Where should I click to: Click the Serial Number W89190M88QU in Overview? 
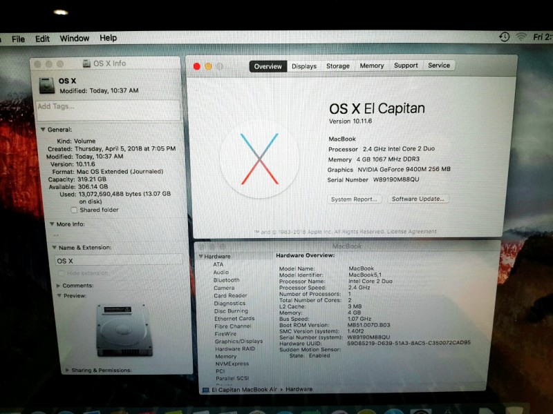point(396,179)
